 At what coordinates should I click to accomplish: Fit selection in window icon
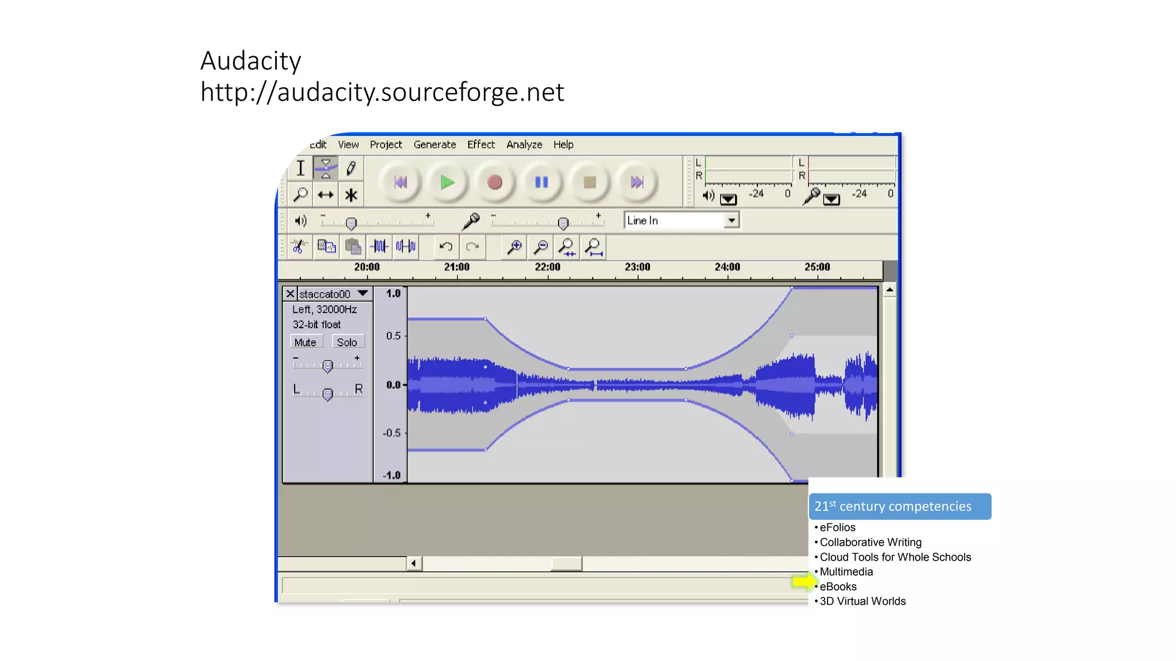(x=567, y=247)
